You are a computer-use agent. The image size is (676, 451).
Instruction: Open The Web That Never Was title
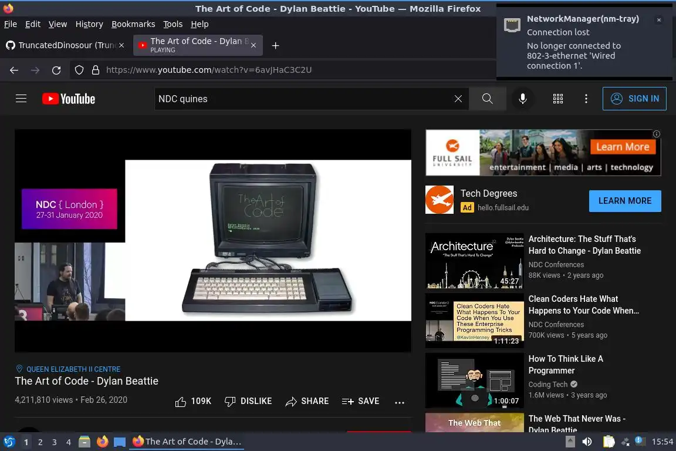click(577, 424)
